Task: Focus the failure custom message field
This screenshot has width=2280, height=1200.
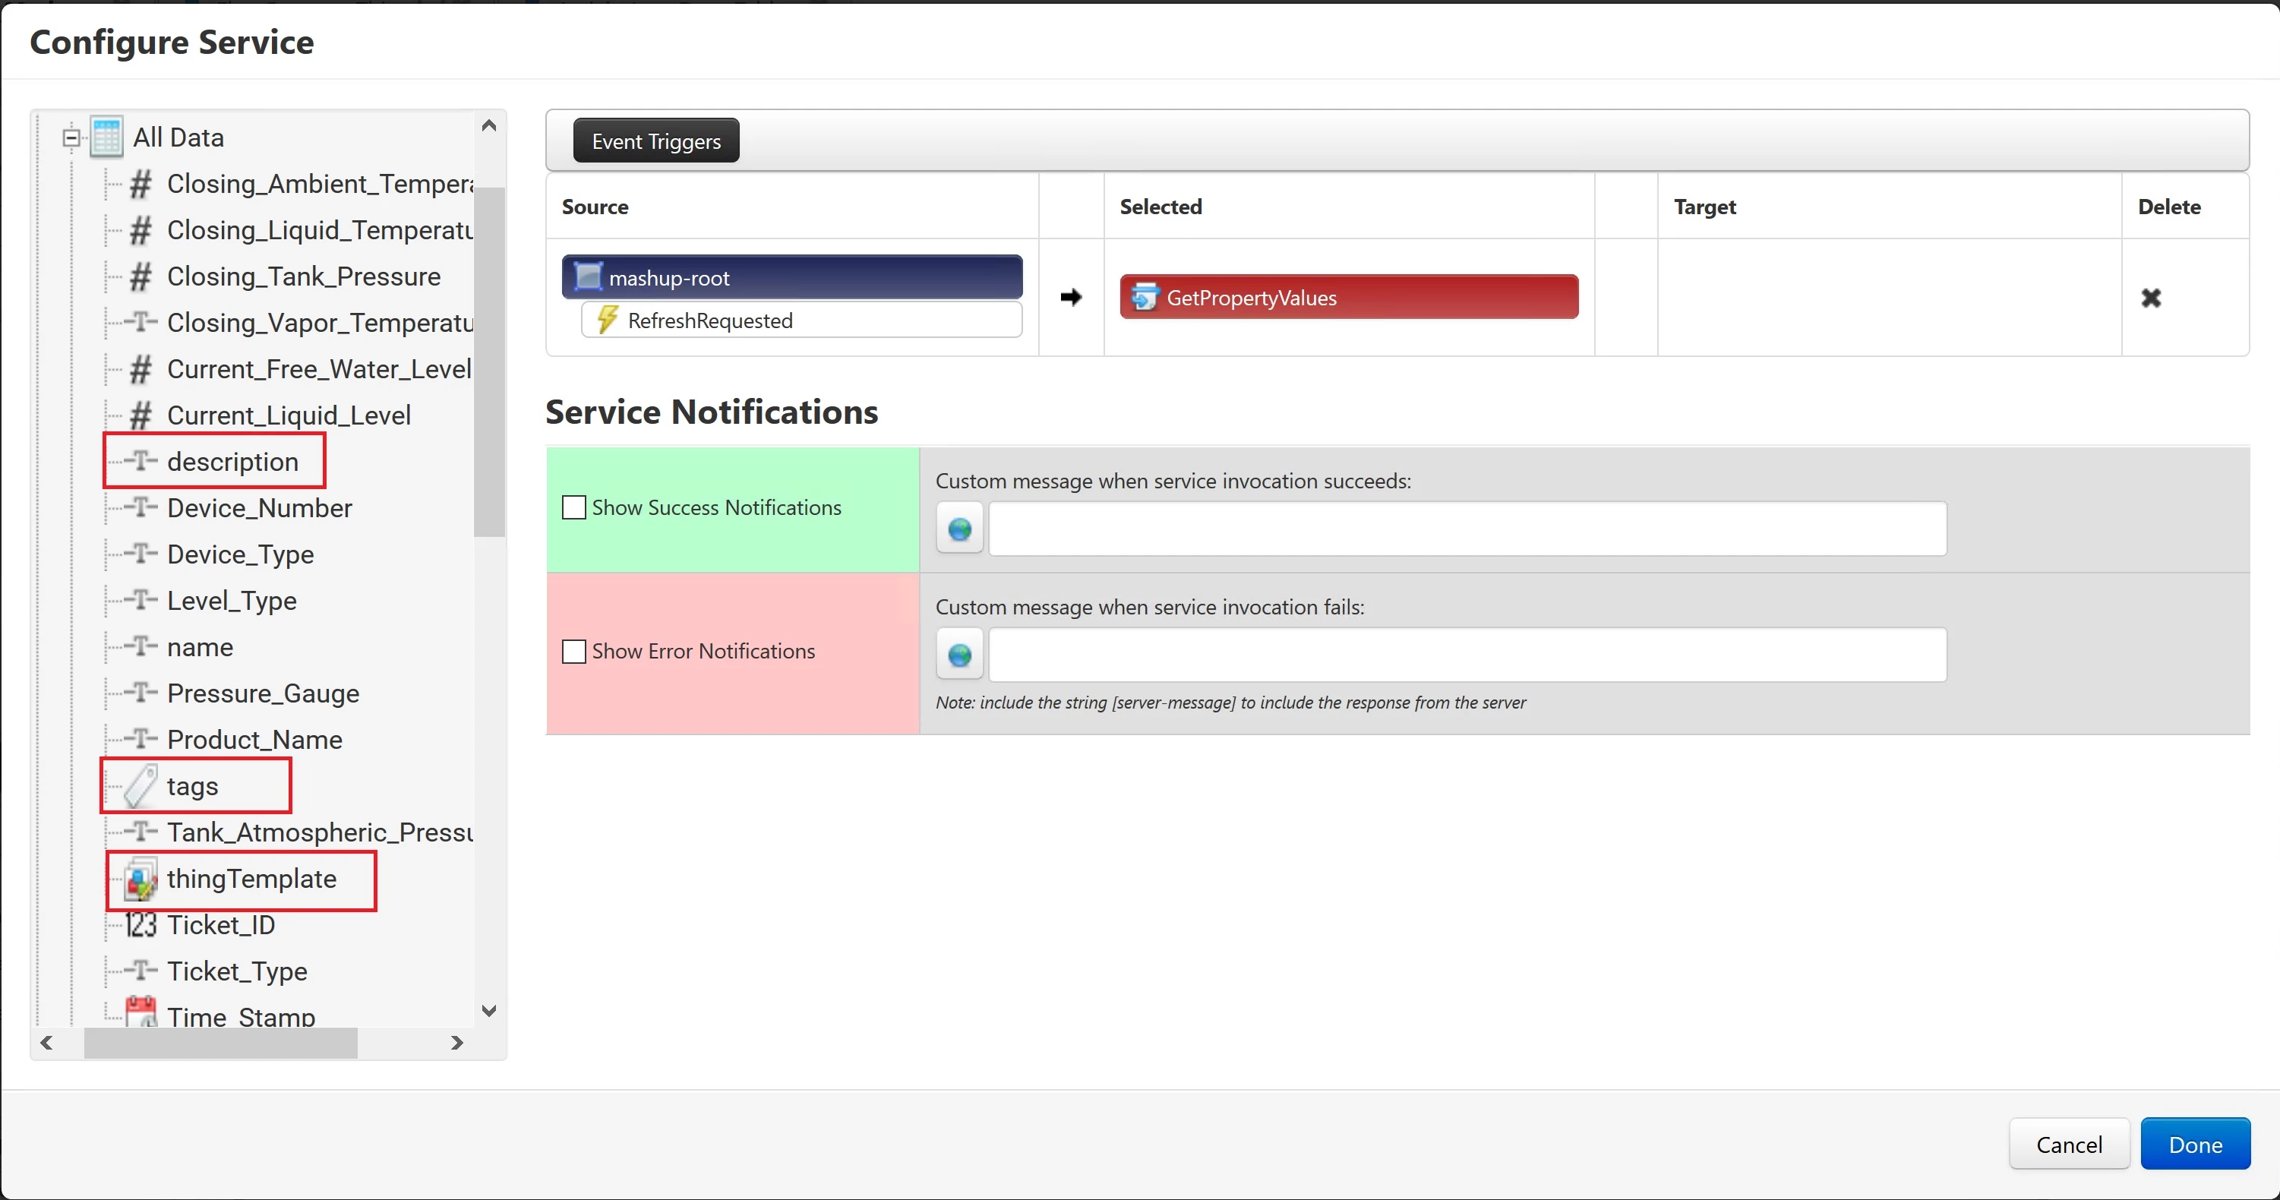Action: coord(1467,655)
